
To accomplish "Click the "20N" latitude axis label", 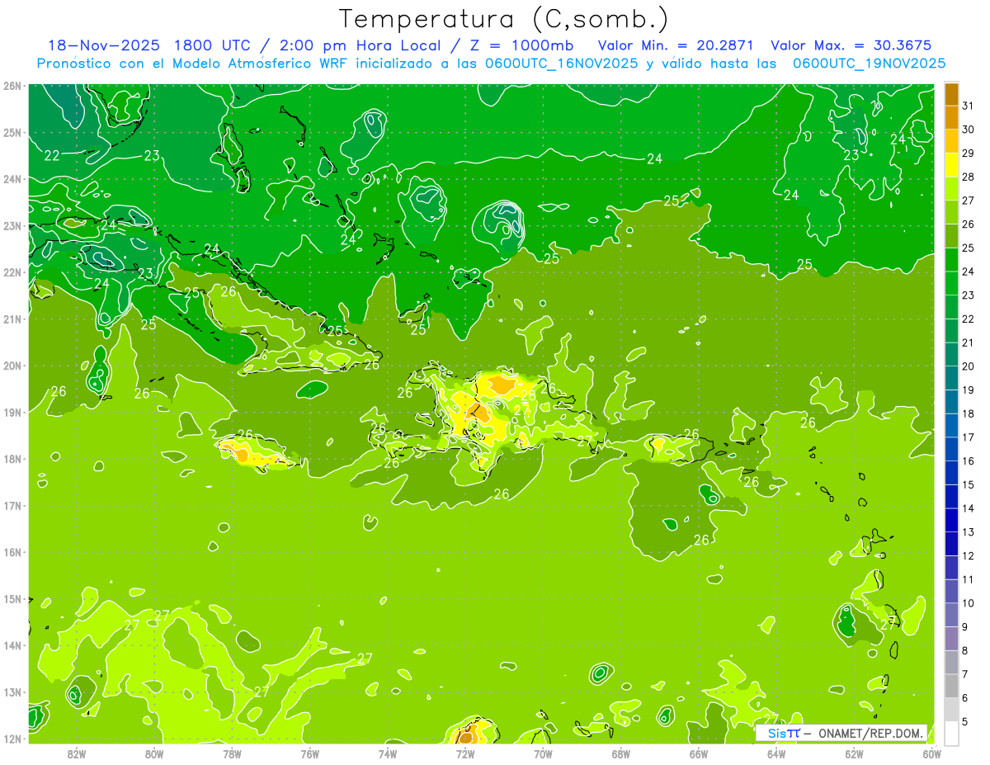I will 13,366.
